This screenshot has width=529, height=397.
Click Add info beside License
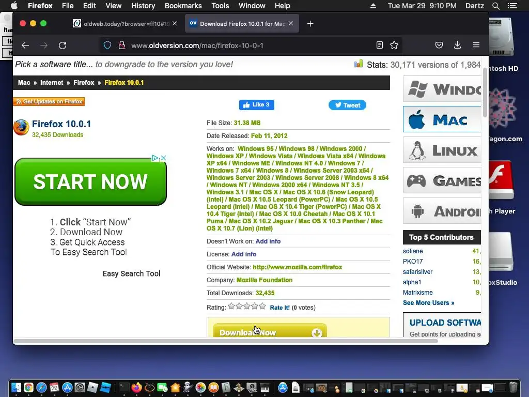coord(244,254)
